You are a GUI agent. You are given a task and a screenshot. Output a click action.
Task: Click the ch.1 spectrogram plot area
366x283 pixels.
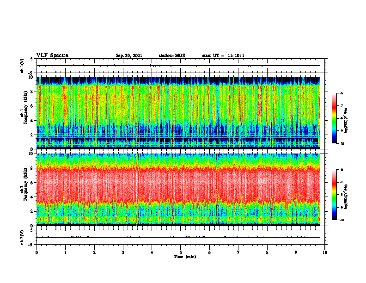[x=178, y=113]
